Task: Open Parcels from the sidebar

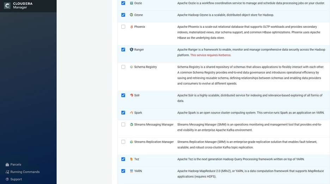Action: coord(16,164)
